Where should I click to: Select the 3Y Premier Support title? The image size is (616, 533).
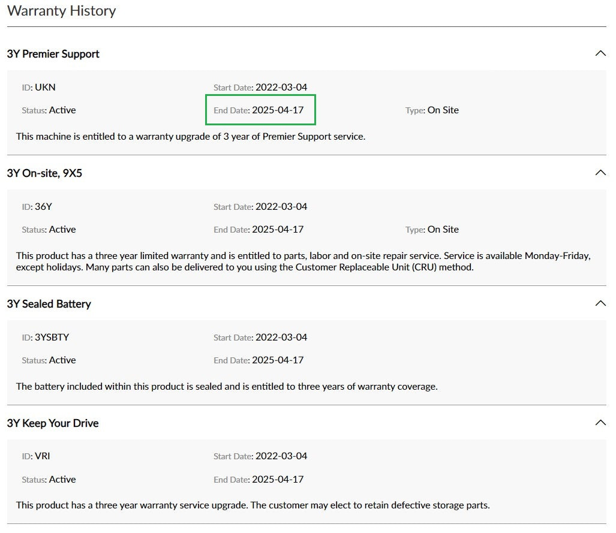pyautogui.click(x=53, y=54)
